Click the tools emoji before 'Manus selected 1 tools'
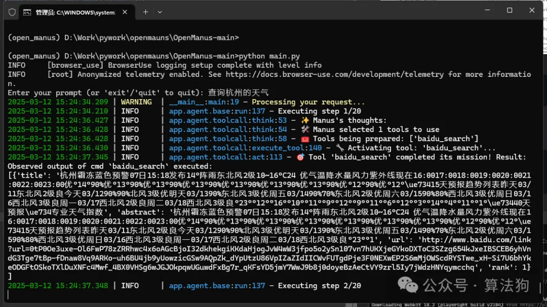 point(305,129)
